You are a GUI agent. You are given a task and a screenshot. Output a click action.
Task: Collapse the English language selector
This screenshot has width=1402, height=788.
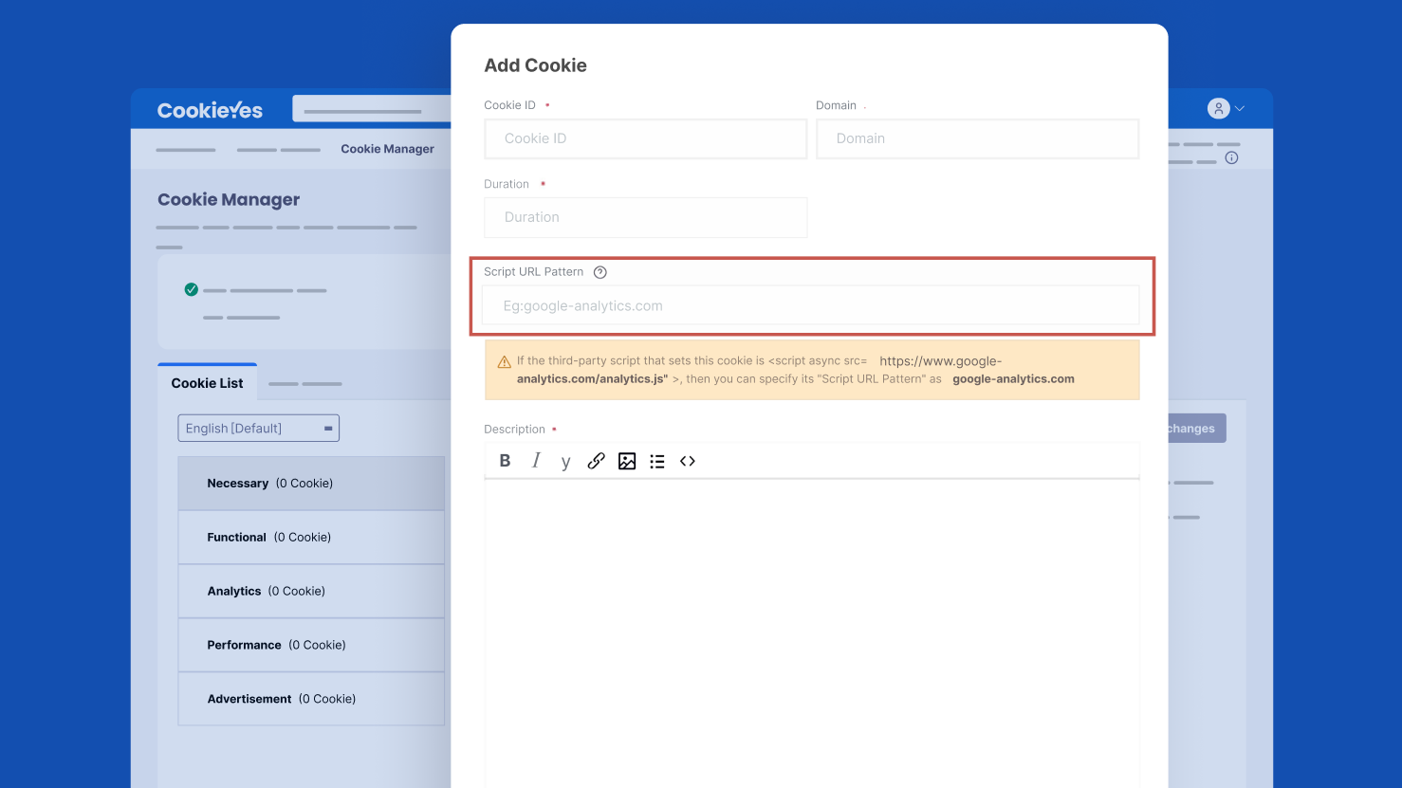click(x=327, y=428)
